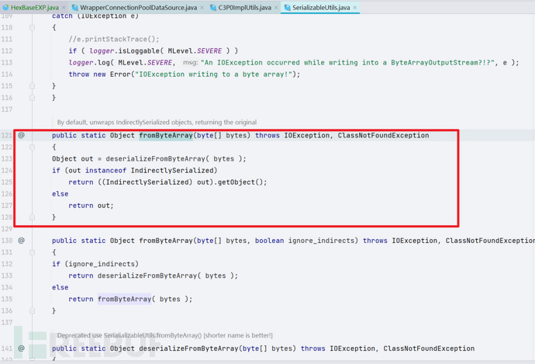The height and width of the screenshot is (364, 535).
Task: Click IndirectlySerialized on line 124
Action: click(172, 171)
